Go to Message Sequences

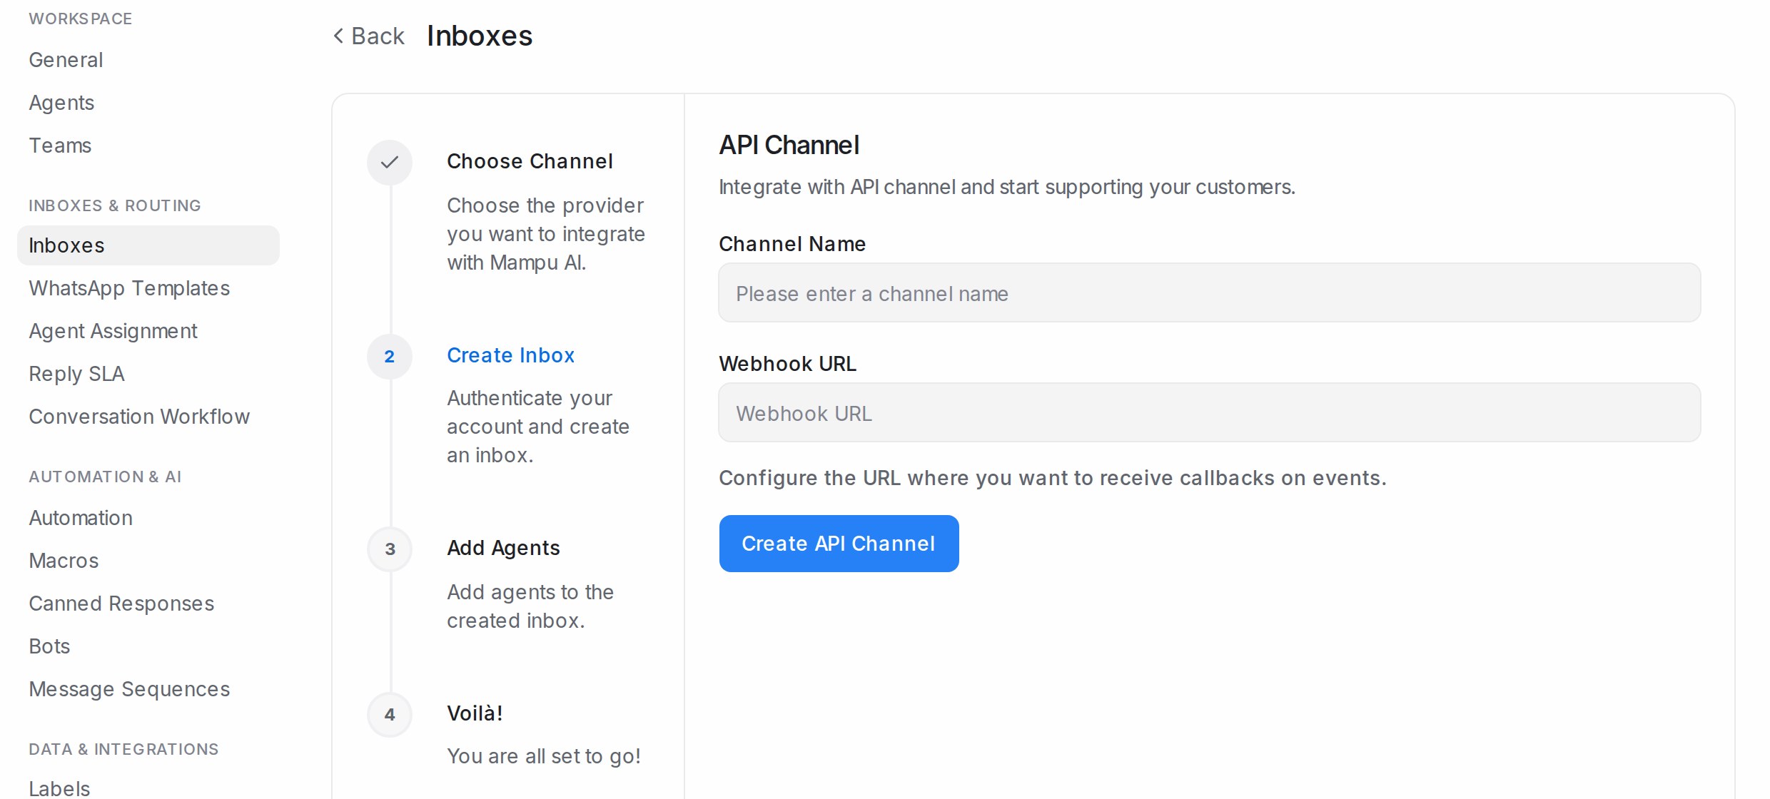[x=129, y=689]
